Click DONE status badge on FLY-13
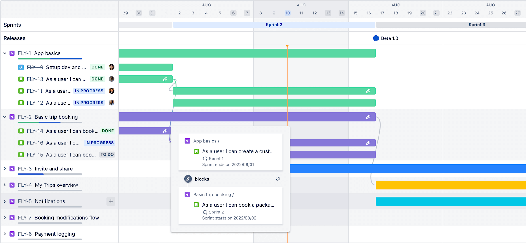 click(97, 79)
